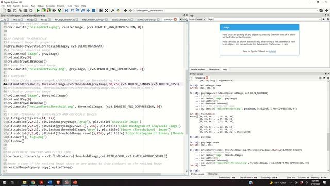
Task: Continue execution until next breakpoint
Action: coord(88,10)
